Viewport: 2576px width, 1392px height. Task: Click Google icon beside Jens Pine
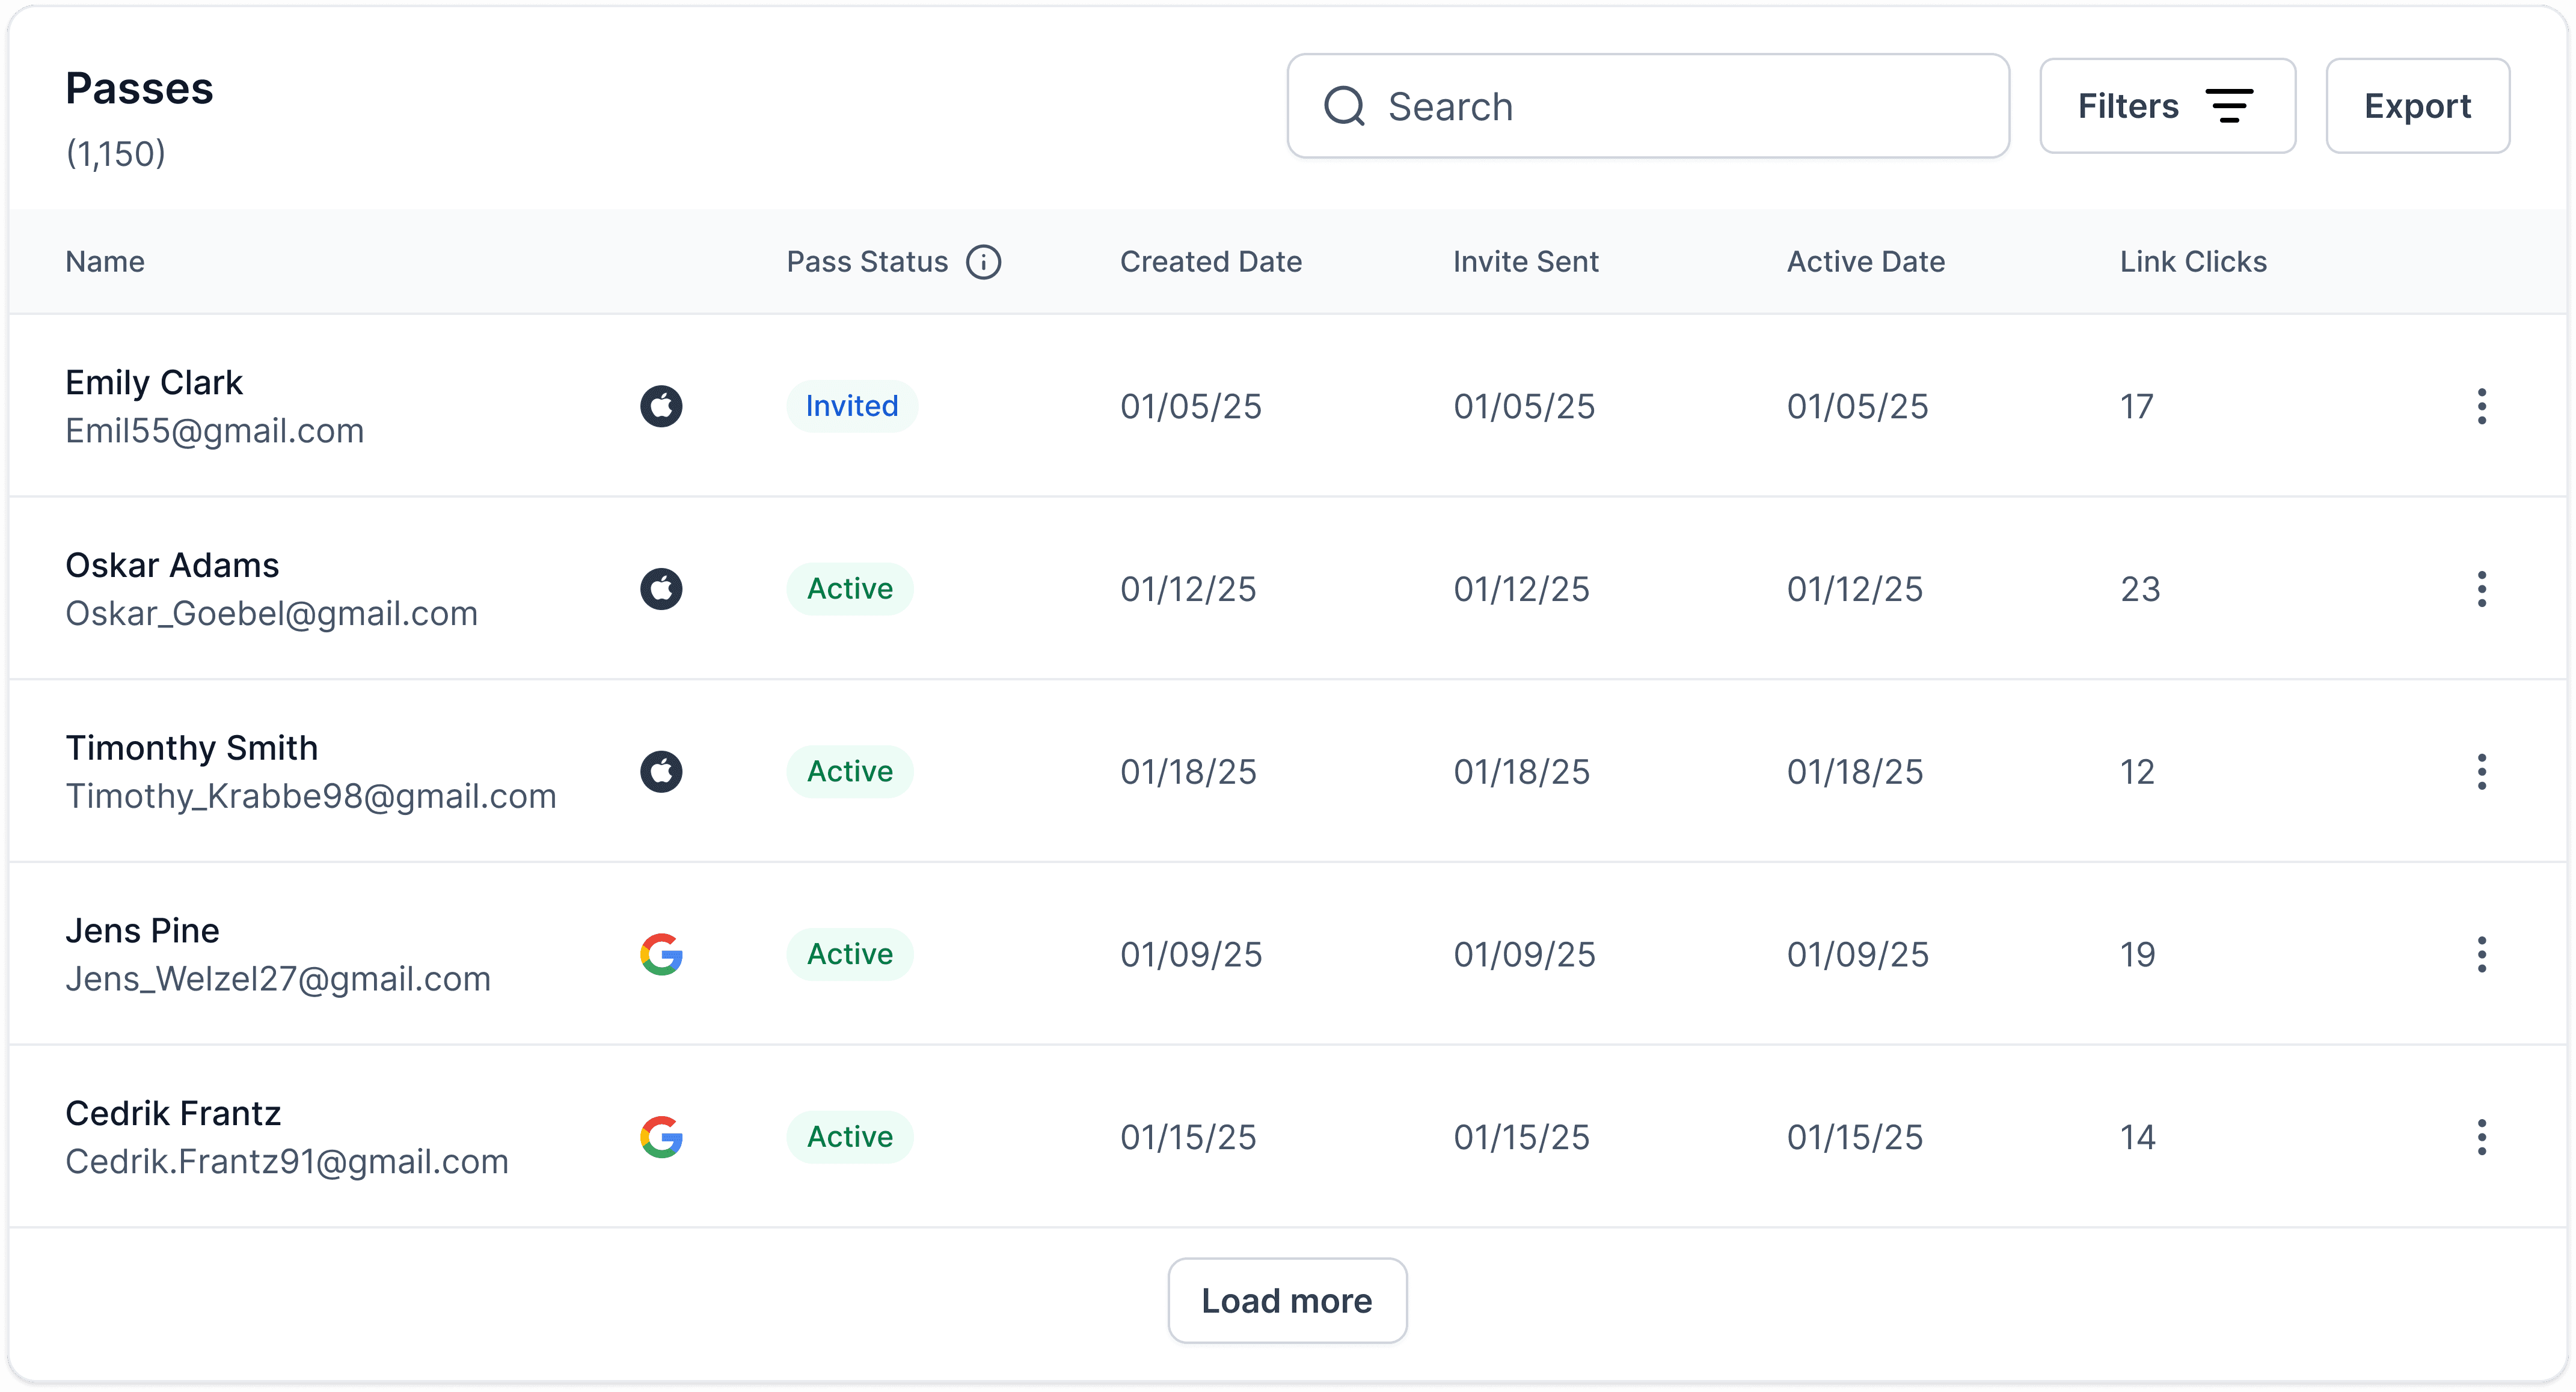tap(661, 954)
